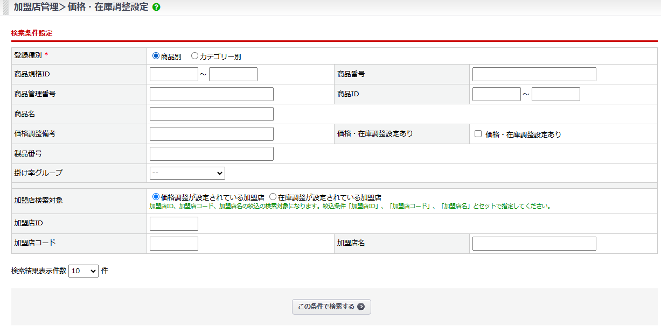Select the カテゴリー別 radio button
Screen dimensions: 661x327
coord(195,56)
